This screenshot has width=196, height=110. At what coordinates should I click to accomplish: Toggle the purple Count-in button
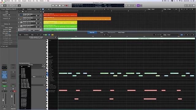pos(138,5)
